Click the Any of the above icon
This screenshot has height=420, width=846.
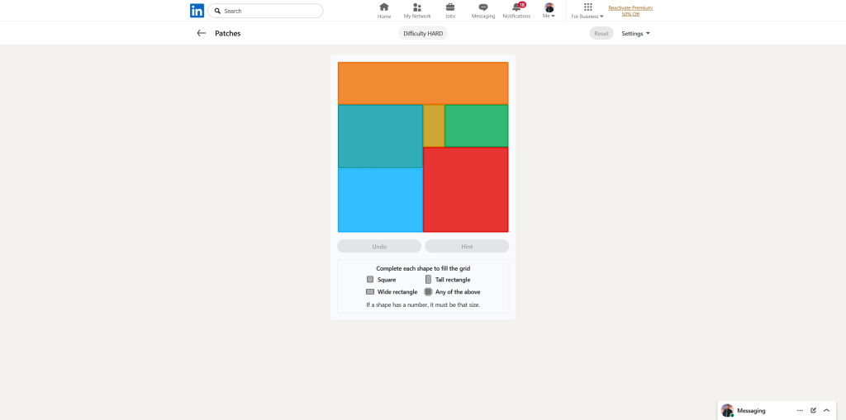point(429,291)
